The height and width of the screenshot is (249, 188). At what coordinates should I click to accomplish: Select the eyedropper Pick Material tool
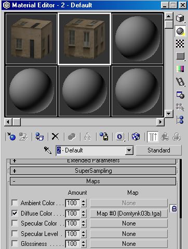click(x=48, y=150)
